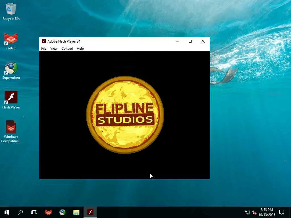Switch to Flash Player taskbar button
291x218 pixels.
coord(90,212)
